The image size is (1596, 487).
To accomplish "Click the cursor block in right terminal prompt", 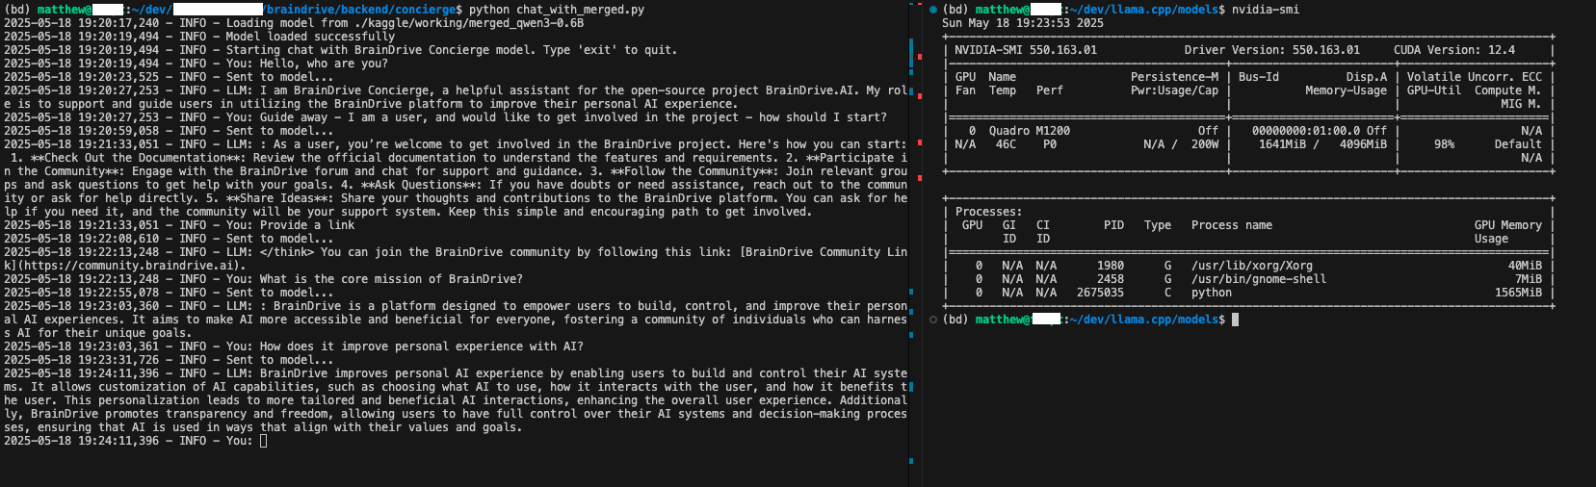I will (x=1235, y=320).
